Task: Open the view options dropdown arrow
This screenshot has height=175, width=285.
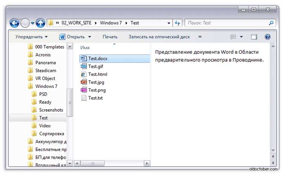Action: 241,37
